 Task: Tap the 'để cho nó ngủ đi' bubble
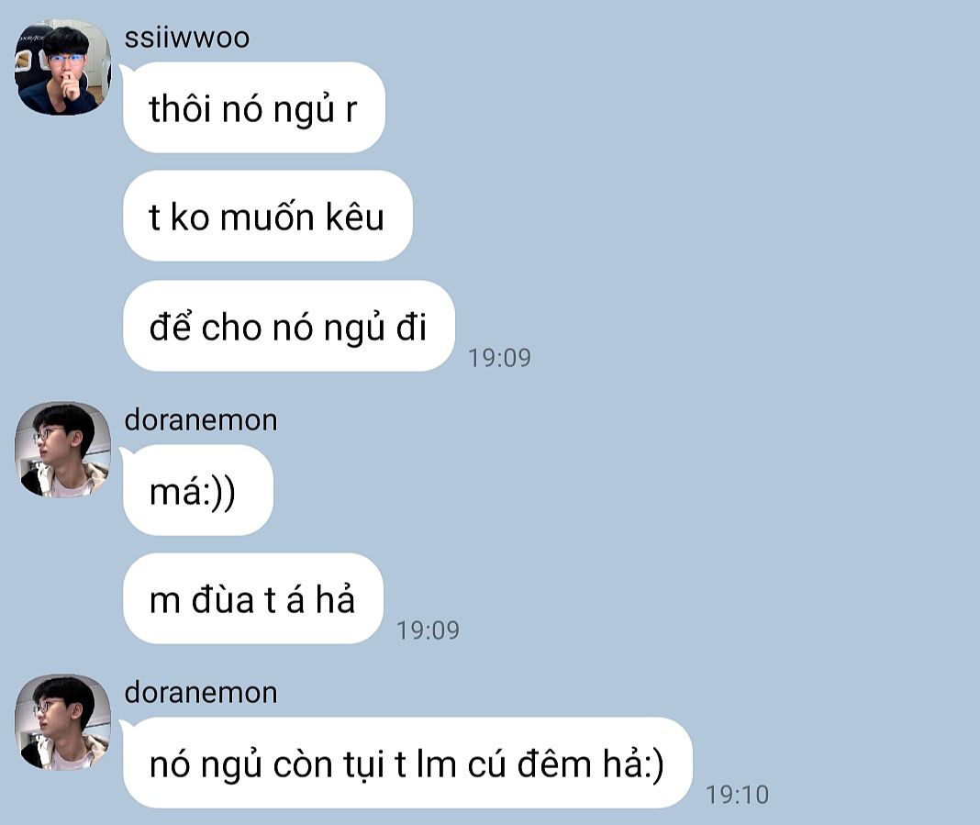point(289,327)
